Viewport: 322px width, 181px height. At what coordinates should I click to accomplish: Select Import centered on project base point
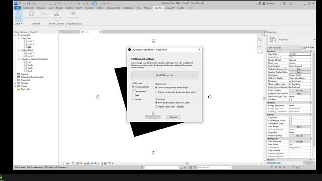pos(156,92)
